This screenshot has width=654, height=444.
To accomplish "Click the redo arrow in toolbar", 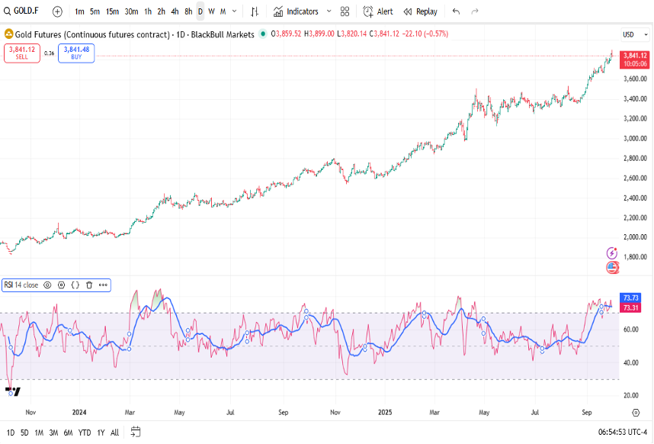I will tap(475, 11).
